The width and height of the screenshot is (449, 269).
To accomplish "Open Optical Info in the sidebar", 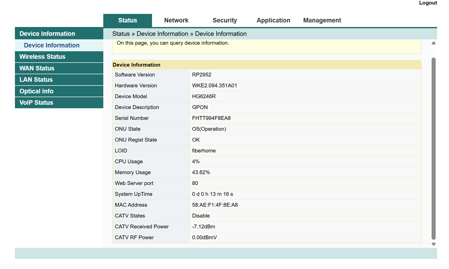I will [36, 91].
